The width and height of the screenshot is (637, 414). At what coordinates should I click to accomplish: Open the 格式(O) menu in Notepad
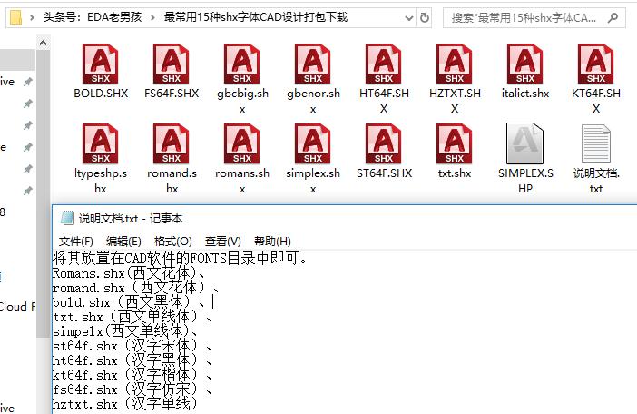click(x=173, y=241)
